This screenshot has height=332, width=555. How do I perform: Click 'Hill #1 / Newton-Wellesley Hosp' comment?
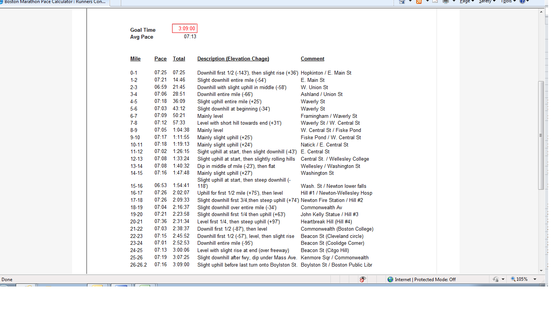pyautogui.click(x=337, y=193)
